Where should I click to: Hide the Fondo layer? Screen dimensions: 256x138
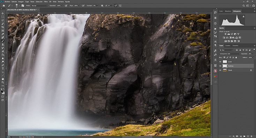click(x=220, y=70)
